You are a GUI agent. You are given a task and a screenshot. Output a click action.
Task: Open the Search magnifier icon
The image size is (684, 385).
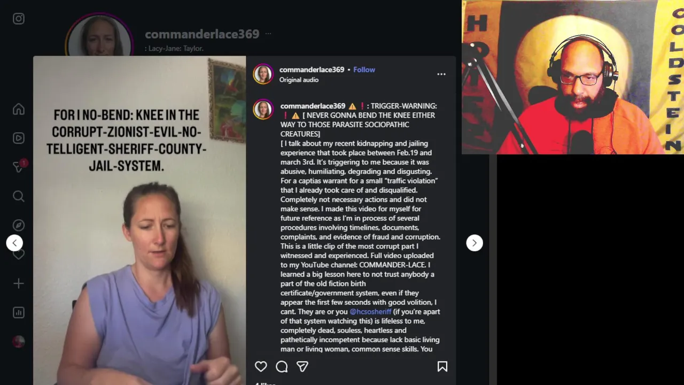tap(19, 196)
